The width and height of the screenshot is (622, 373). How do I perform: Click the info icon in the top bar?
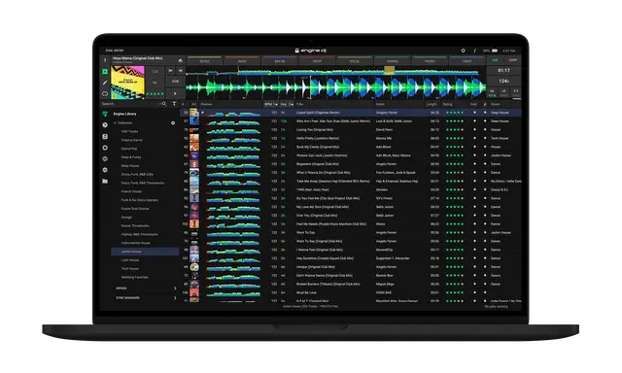pyautogui.click(x=475, y=51)
